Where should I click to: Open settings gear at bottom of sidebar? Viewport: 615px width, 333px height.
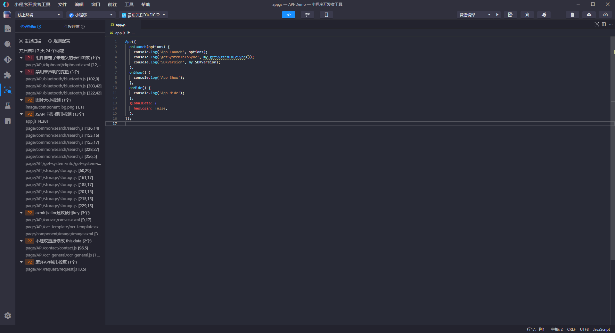pyautogui.click(x=8, y=316)
